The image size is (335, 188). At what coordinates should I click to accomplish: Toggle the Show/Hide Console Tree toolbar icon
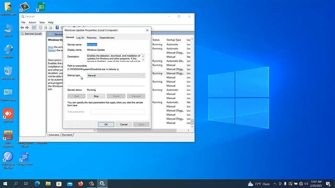click(34, 28)
